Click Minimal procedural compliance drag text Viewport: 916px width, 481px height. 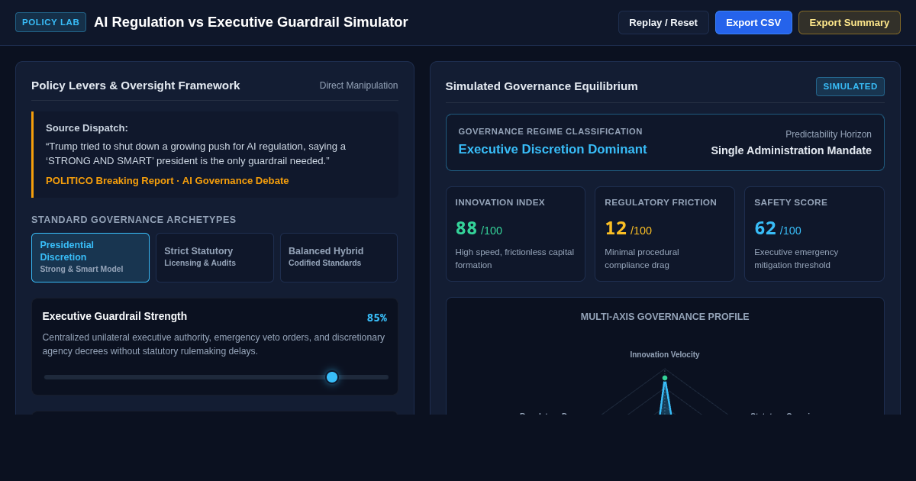(642, 259)
